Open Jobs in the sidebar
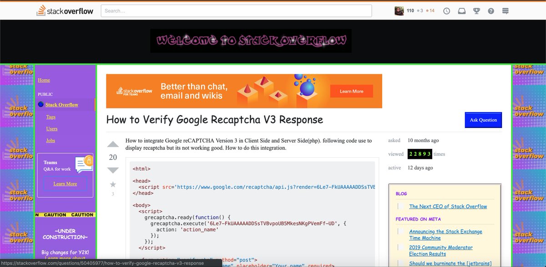This screenshot has height=267, width=546. (x=51, y=141)
